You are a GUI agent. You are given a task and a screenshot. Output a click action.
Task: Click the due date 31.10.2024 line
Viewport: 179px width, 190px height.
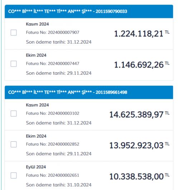click(59, 185)
